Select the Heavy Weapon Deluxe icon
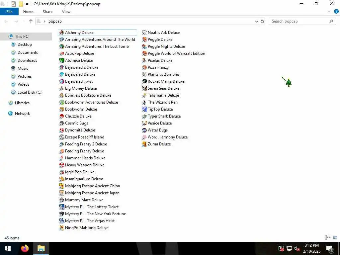Viewport: 340px width, 255px height. [61, 165]
